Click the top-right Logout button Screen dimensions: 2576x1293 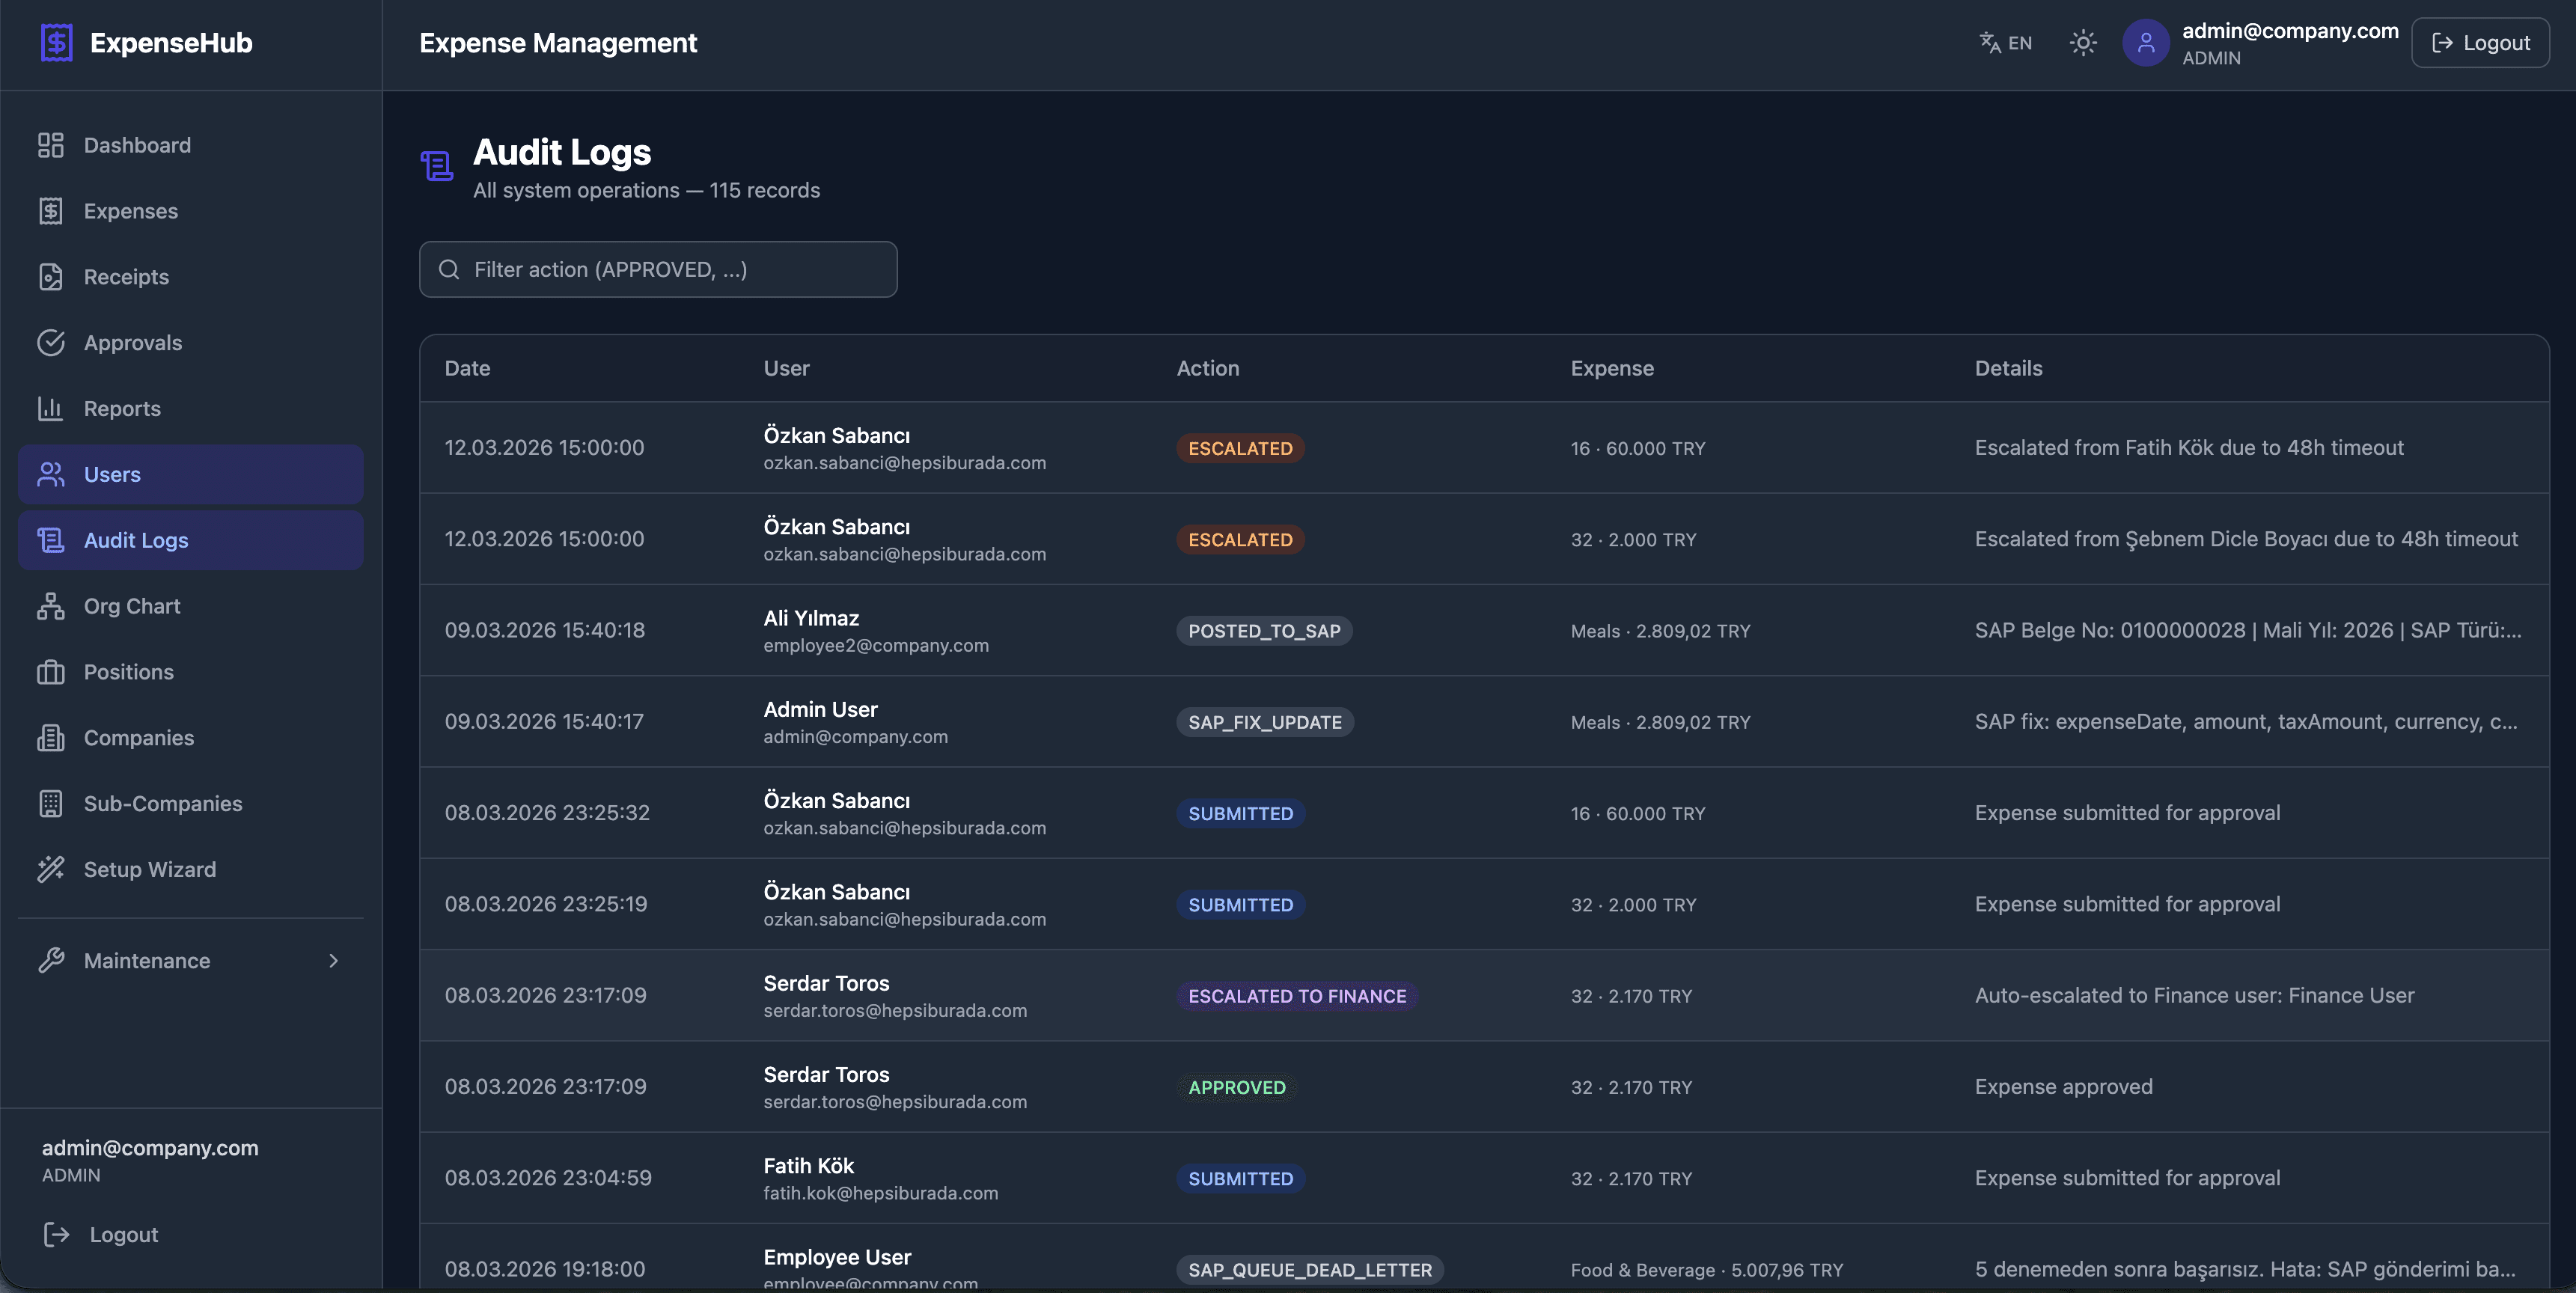2480,43
